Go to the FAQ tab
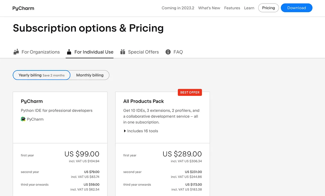The height and width of the screenshot is (196, 325). 178,52
